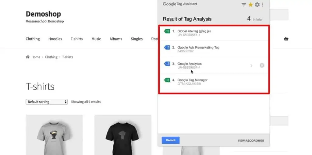Open the shopping basket icon
The height and width of the screenshot is (155, 312).
pos(286,39)
